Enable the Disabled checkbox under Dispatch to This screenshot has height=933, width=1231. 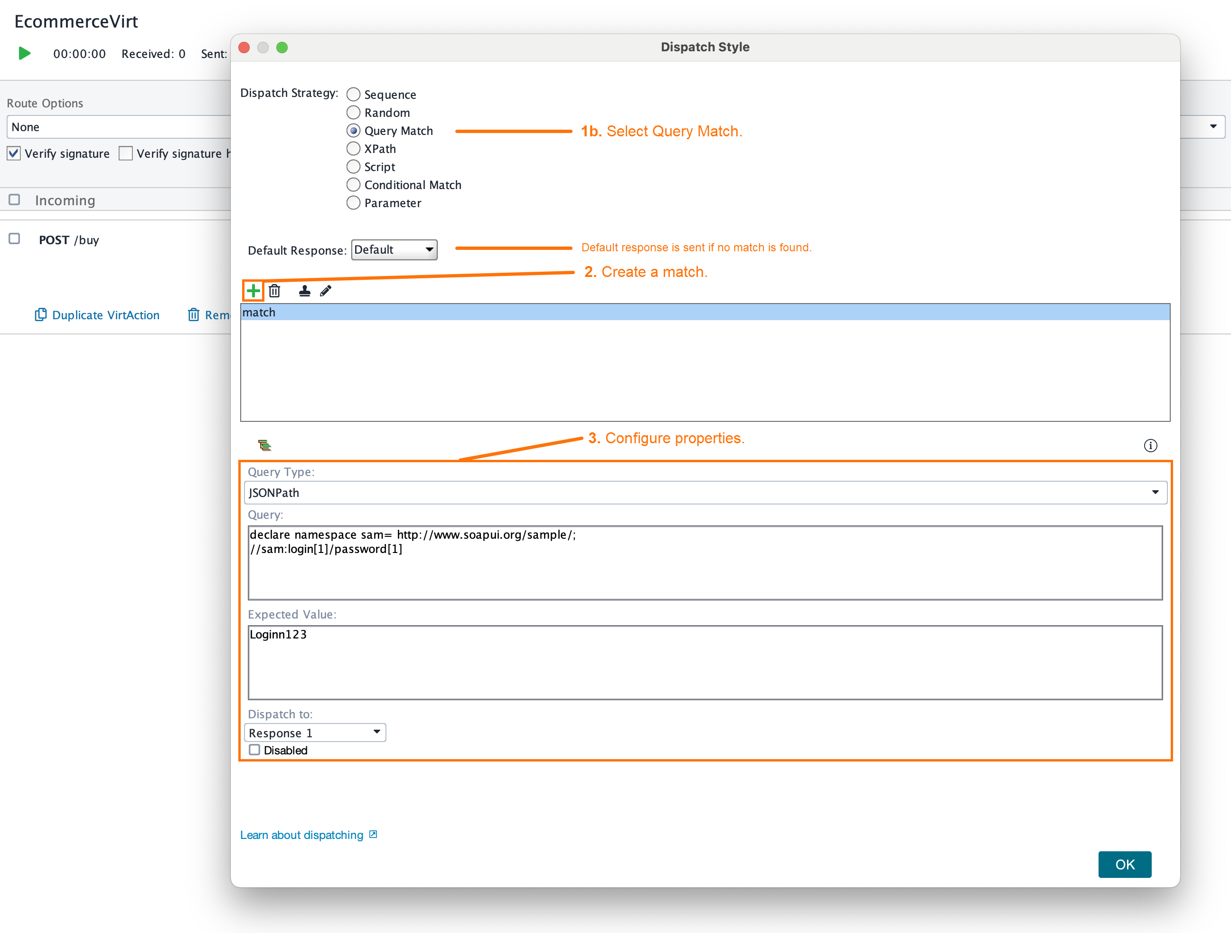pyautogui.click(x=254, y=750)
